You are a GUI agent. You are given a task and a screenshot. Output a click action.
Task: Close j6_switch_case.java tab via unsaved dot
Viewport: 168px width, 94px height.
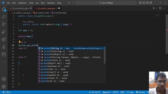click(59, 8)
